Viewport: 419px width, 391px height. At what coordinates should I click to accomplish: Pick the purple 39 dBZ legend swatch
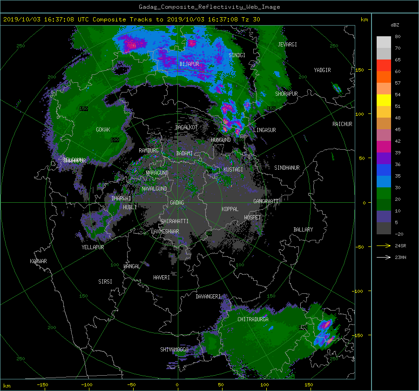click(x=384, y=158)
